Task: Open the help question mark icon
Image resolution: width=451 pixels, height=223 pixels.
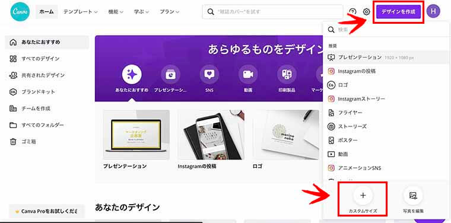Action: coord(352,12)
